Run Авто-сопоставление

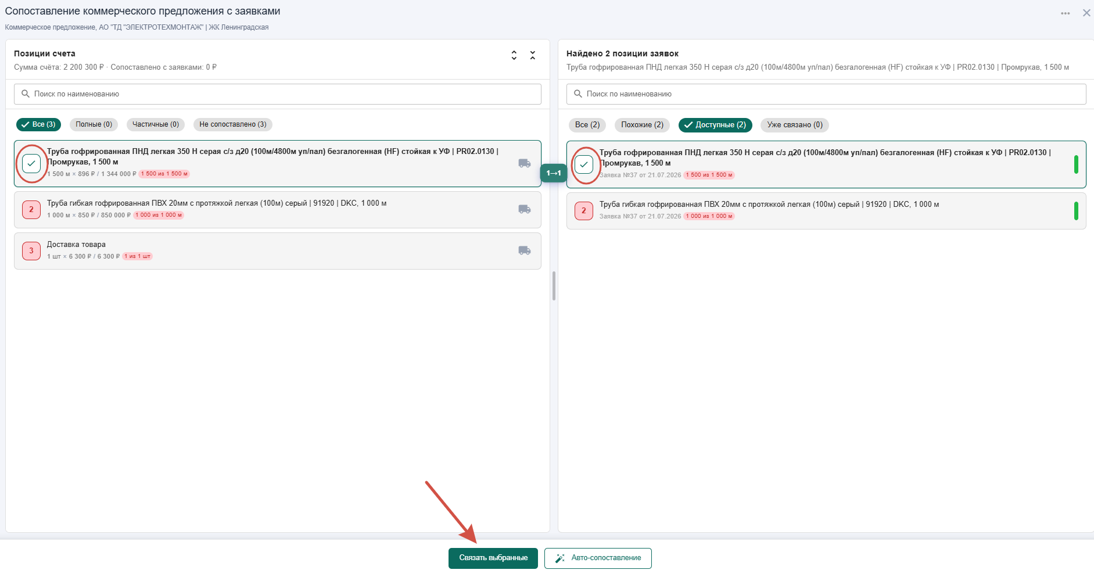[598, 558]
